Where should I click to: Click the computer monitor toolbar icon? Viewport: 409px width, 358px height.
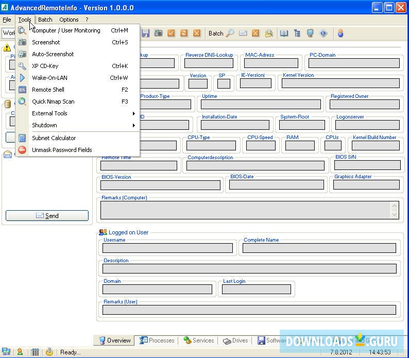(310, 33)
